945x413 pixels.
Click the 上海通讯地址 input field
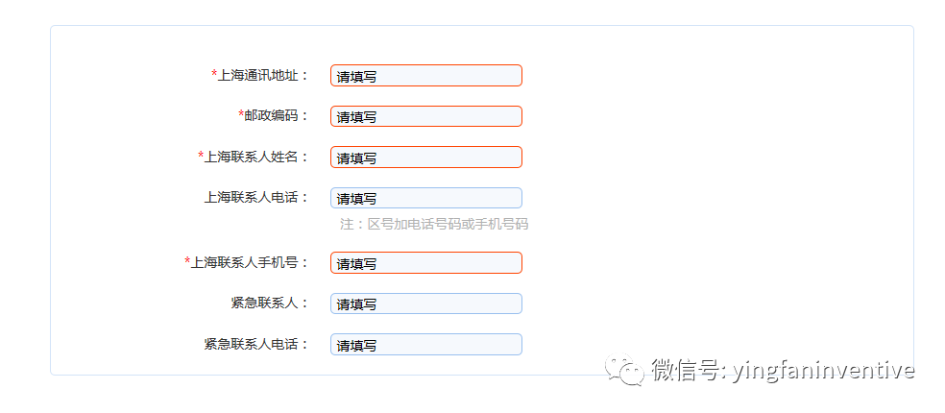[x=425, y=76]
